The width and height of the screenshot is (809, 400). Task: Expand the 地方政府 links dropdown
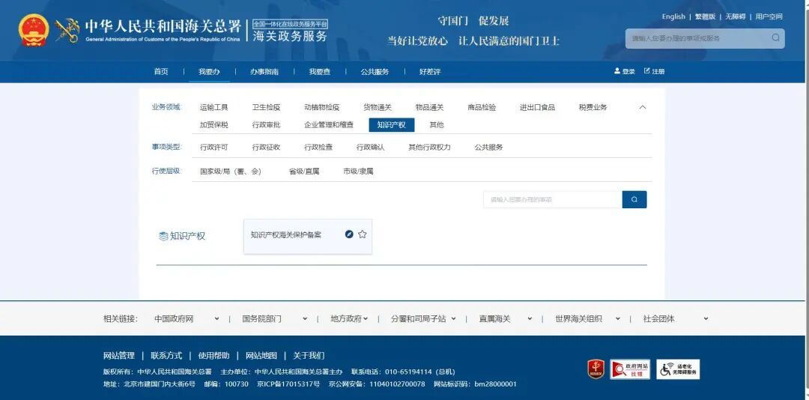tap(366, 319)
